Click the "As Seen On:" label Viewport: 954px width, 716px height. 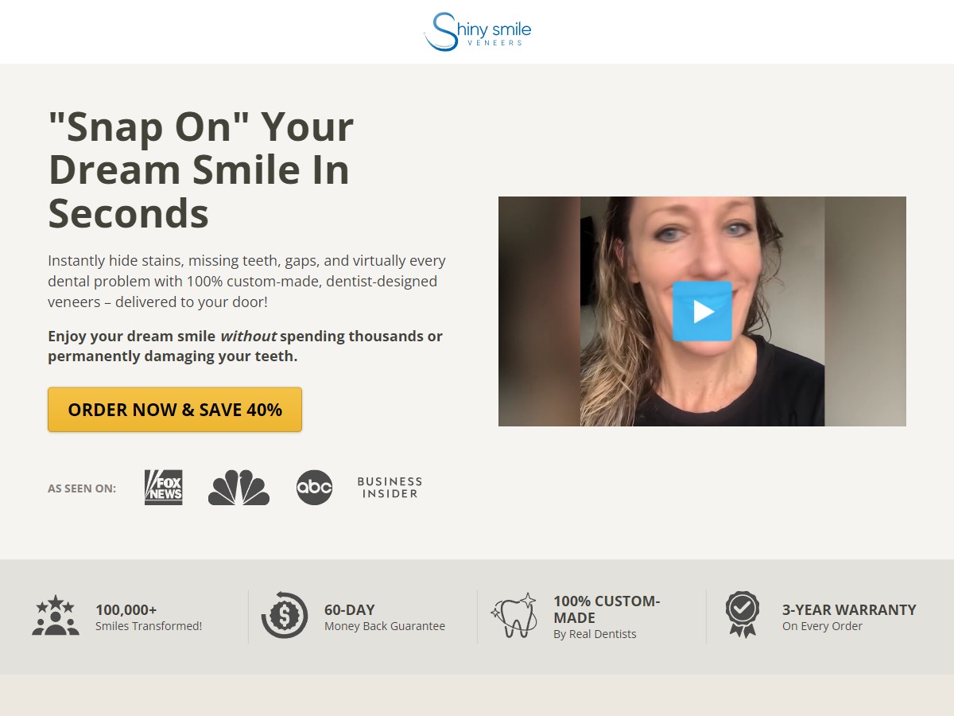82,488
